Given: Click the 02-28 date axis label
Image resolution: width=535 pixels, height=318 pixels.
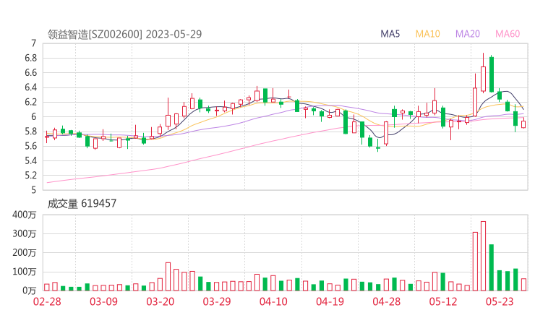Looking at the screenshot, I should click(47, 301).
